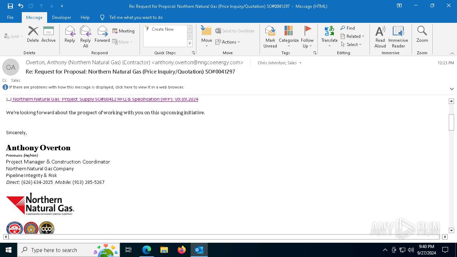The image size is (457, 257).
Task: Open File Explorer from taskbar
Action: 164,250
